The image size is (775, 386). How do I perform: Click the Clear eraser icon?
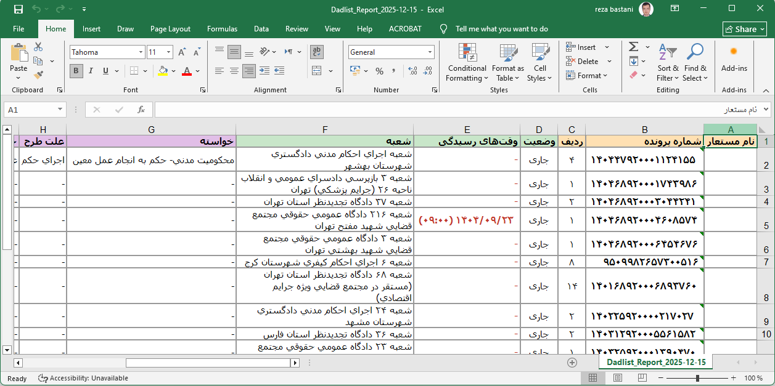point(633,75)
